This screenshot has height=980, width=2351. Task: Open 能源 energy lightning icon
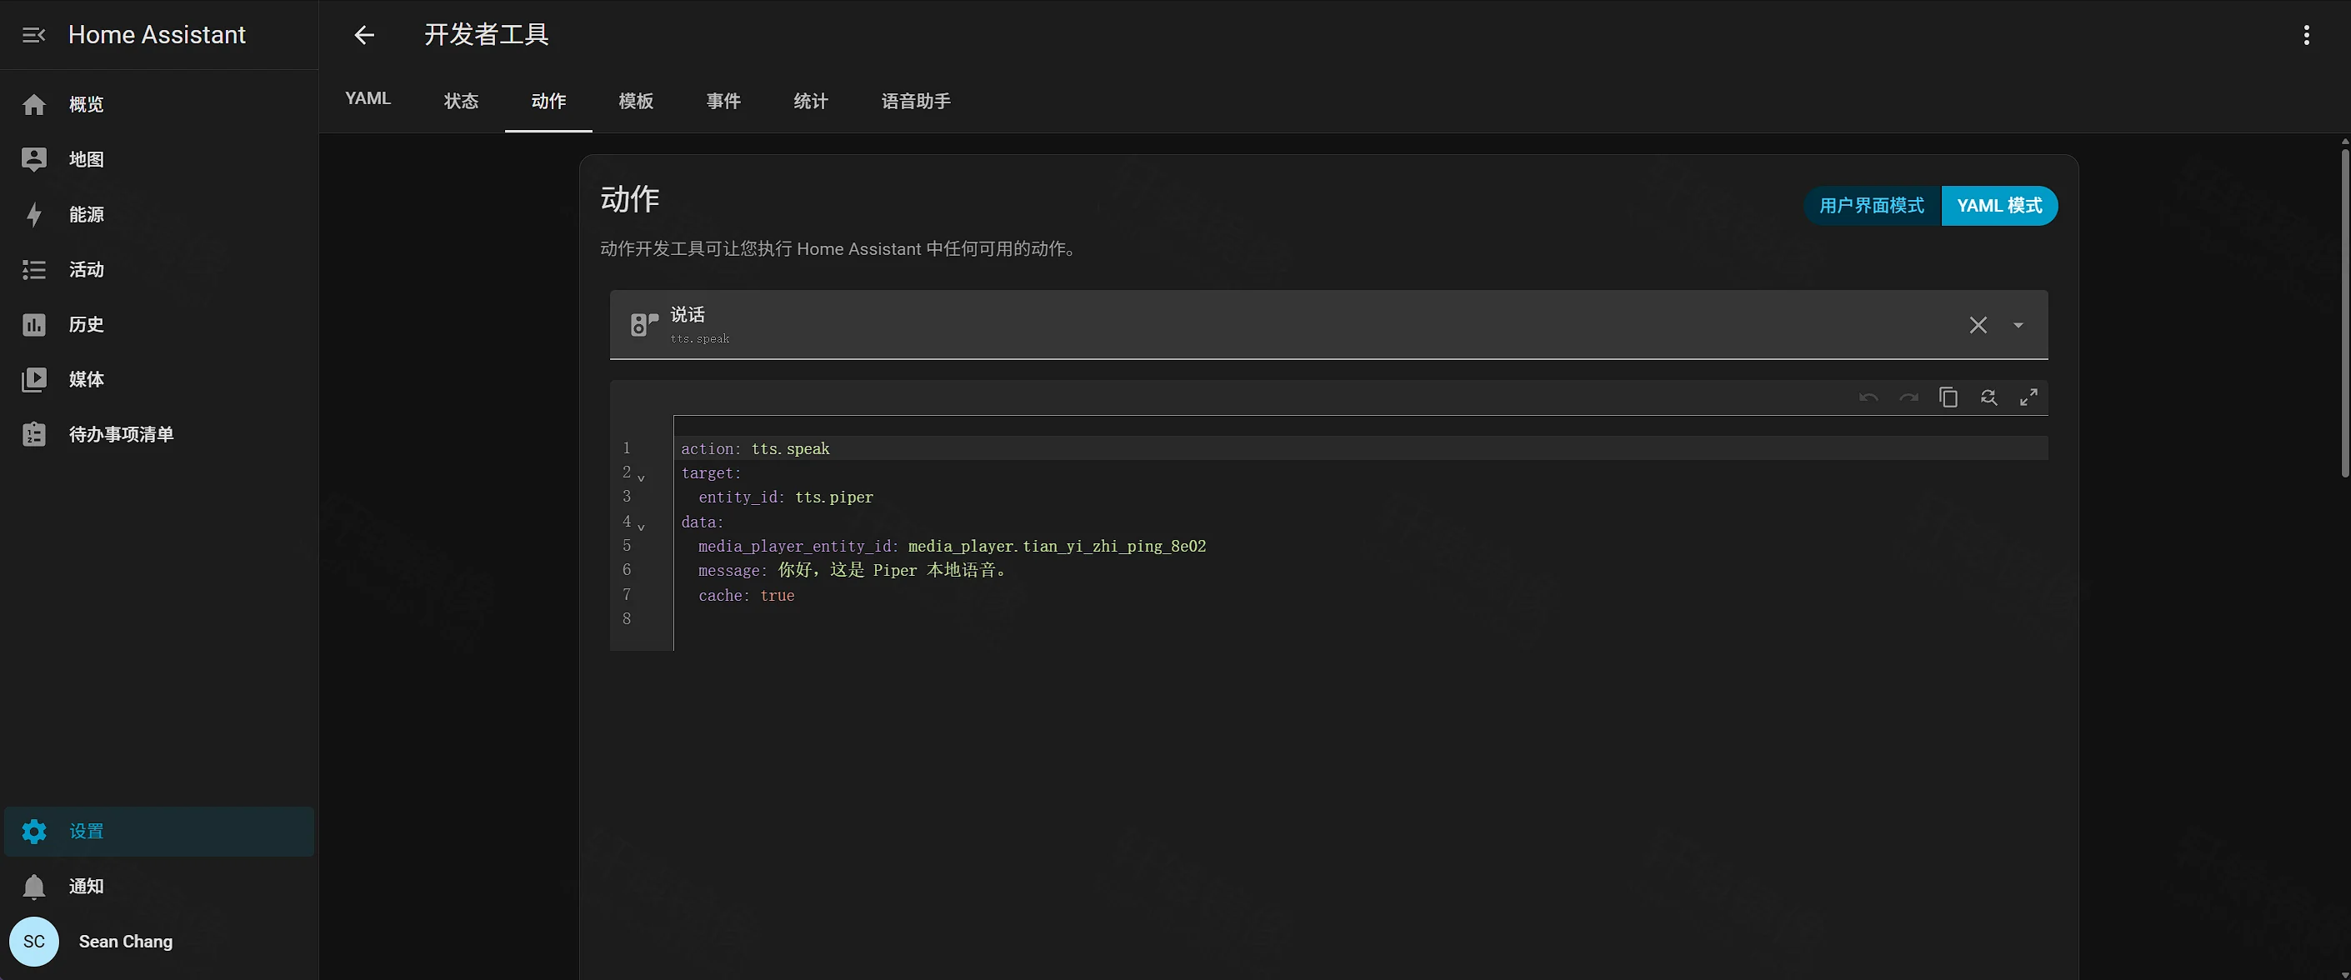click(34, 214)
